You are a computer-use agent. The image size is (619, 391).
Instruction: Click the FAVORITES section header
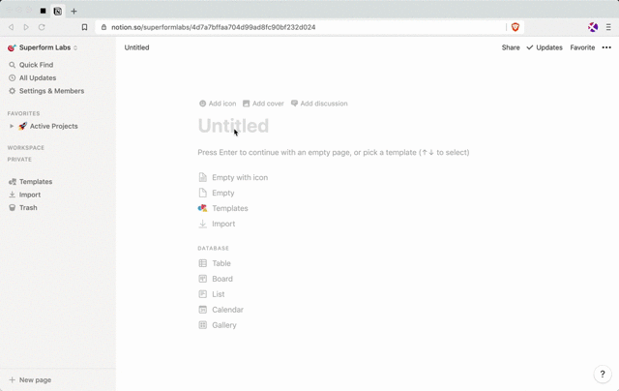pos(23,113)
